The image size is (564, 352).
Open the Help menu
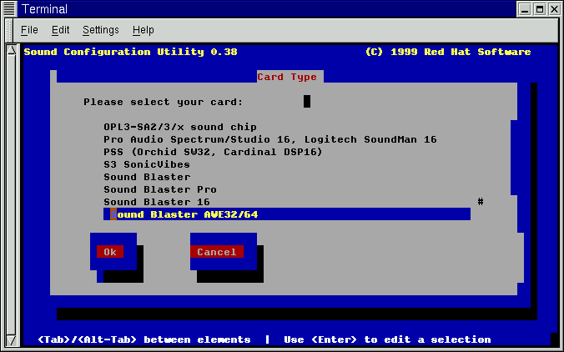pyautogui.click(x=143, y=30)
